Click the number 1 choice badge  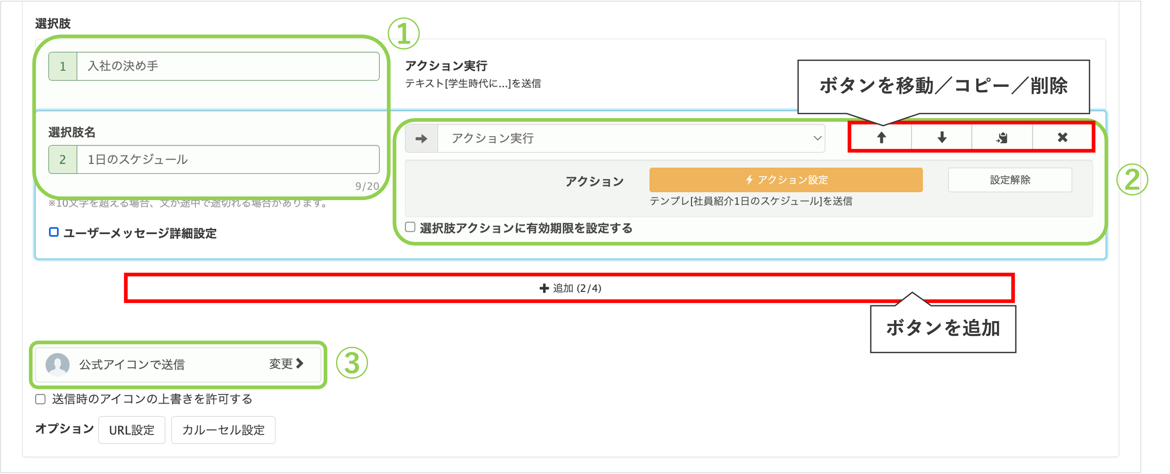click(x=63, y=66)
